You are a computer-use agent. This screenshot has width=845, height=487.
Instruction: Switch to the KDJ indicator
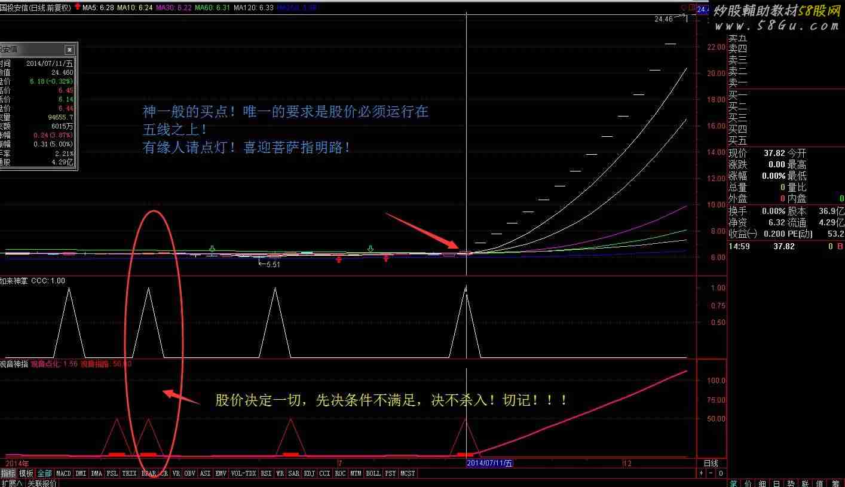[x=309, y=473]
